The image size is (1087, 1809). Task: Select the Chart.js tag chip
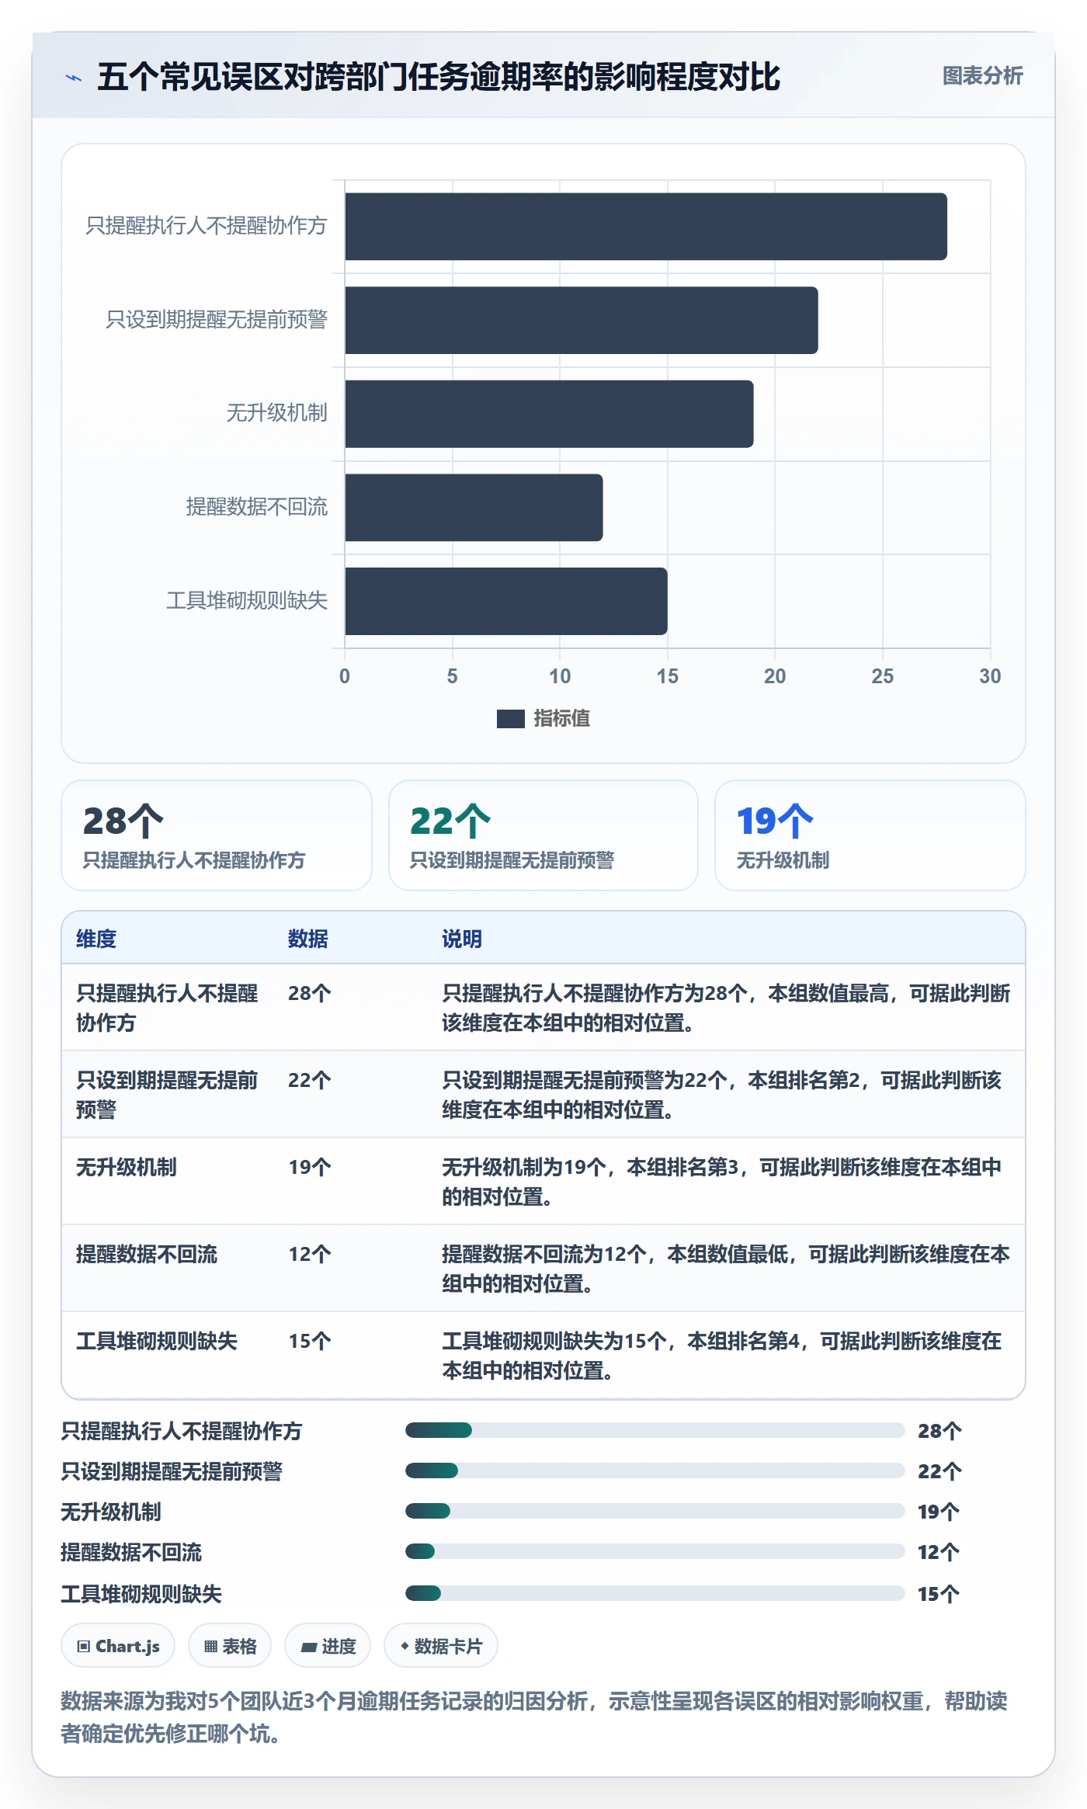coord(118,1646)
